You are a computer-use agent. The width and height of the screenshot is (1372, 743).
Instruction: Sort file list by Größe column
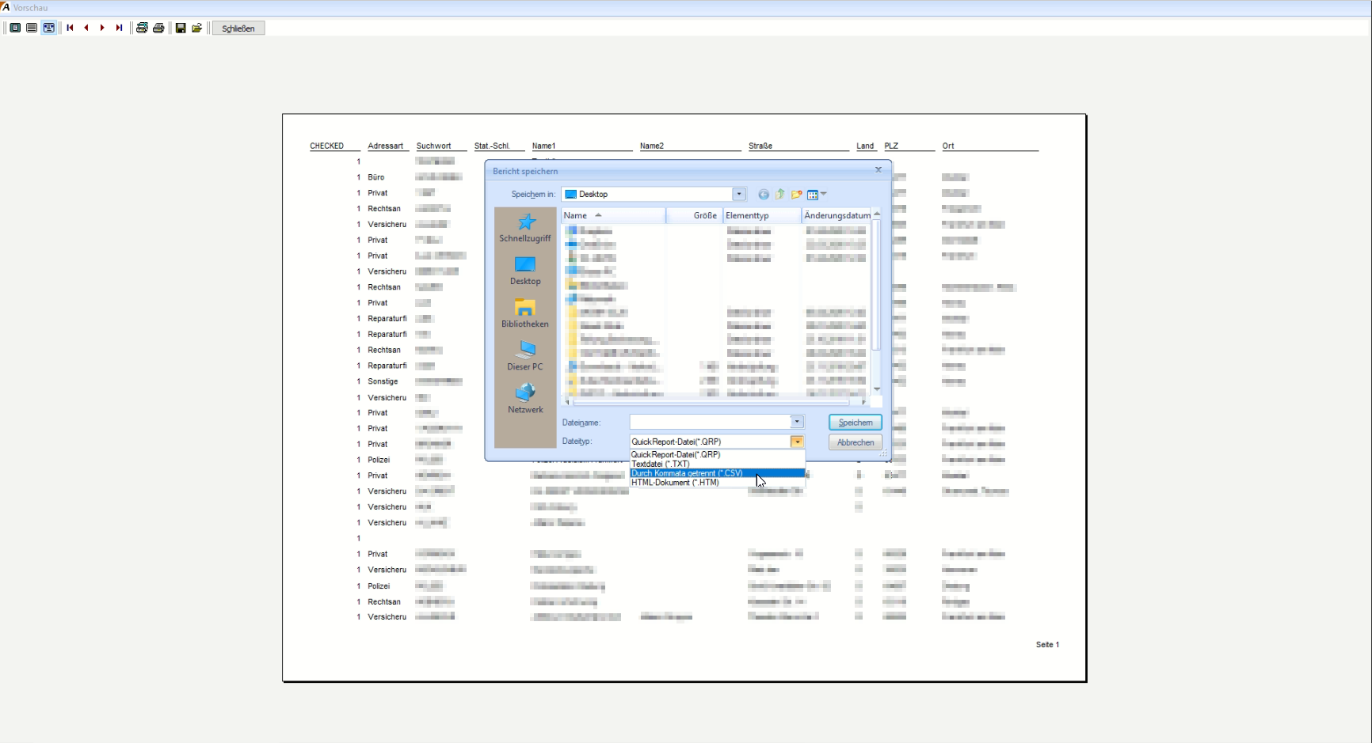(695, 215)
